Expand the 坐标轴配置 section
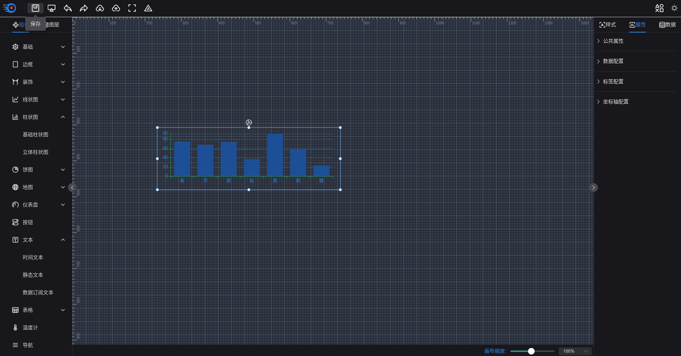 point(615,102)
